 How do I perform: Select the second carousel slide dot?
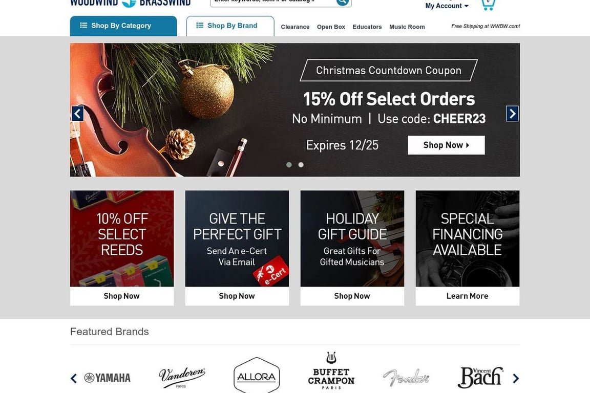(x=301, y=165)
